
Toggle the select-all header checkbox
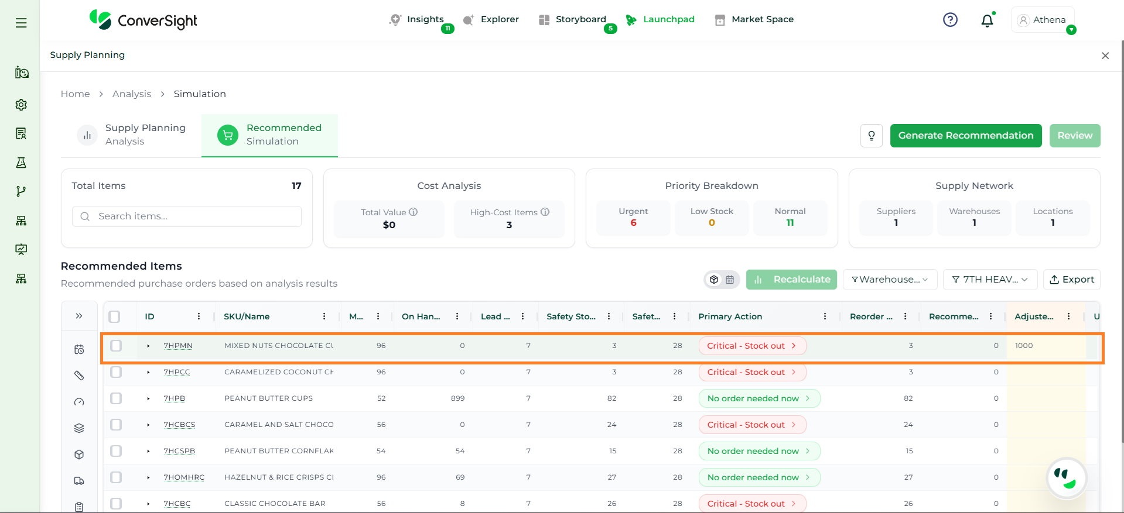tap(115, 316)
